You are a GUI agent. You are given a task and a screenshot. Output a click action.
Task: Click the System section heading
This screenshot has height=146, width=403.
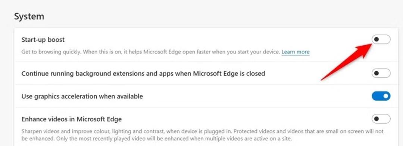pyautogui.click(x=29, y=16)
